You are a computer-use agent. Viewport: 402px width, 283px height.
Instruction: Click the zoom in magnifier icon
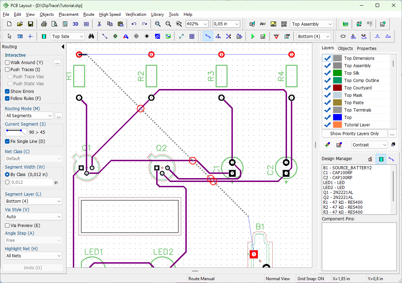158,24
